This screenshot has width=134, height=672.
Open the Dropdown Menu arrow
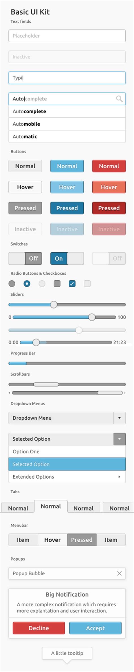coord(120,418)
